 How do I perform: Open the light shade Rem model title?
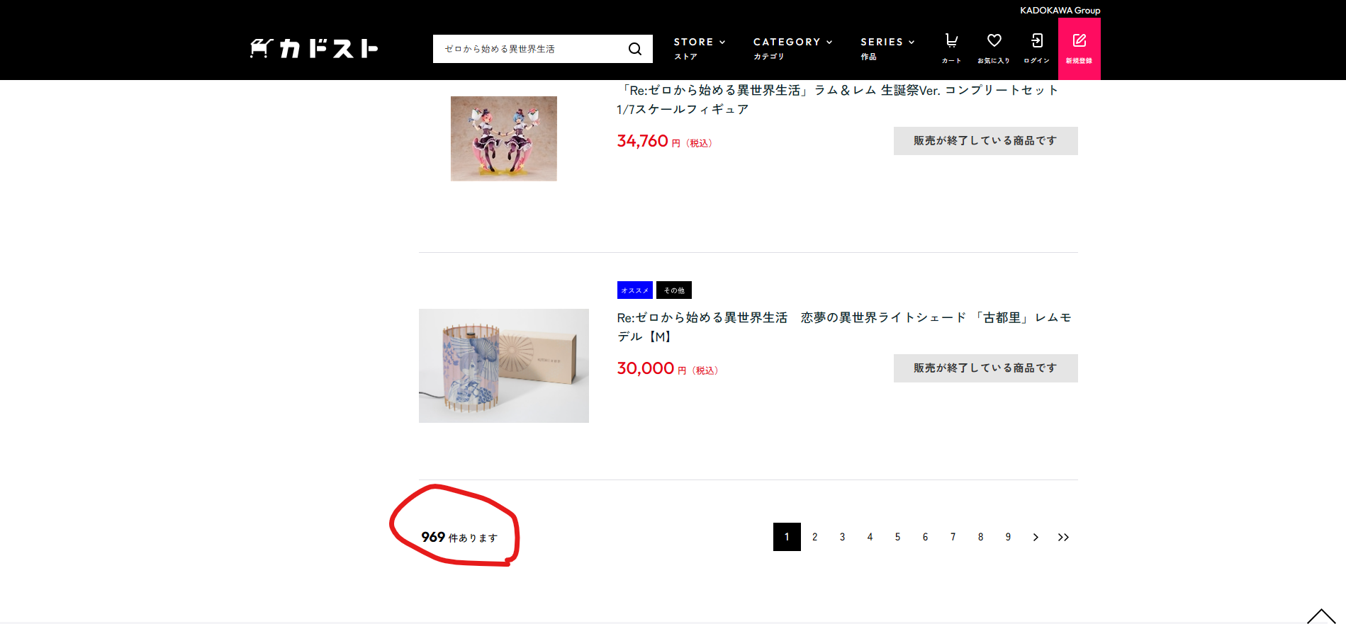844,327
